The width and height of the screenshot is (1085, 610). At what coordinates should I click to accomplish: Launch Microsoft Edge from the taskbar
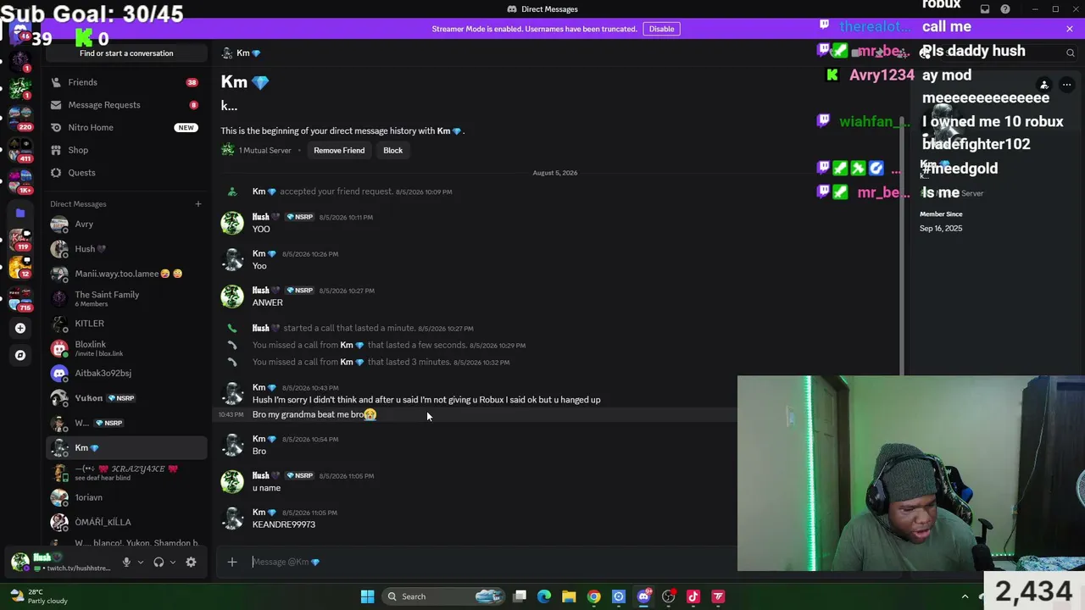(x=544, y=596)
